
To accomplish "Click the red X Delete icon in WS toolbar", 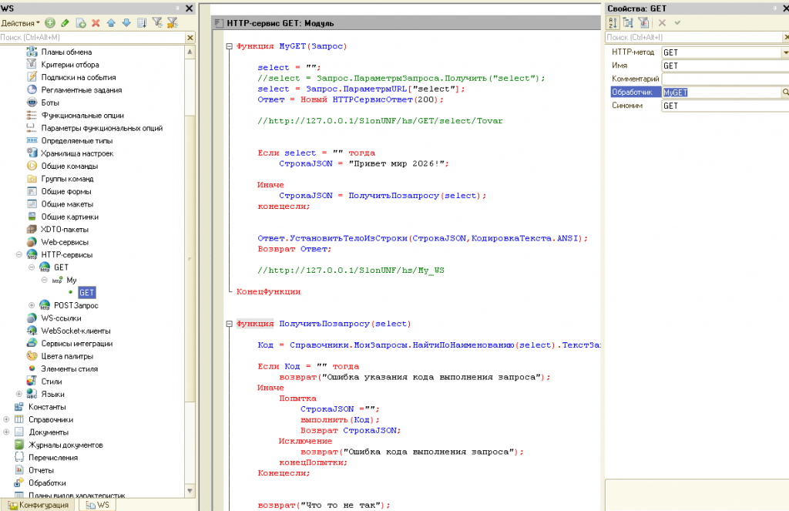I will pos(96,22).
